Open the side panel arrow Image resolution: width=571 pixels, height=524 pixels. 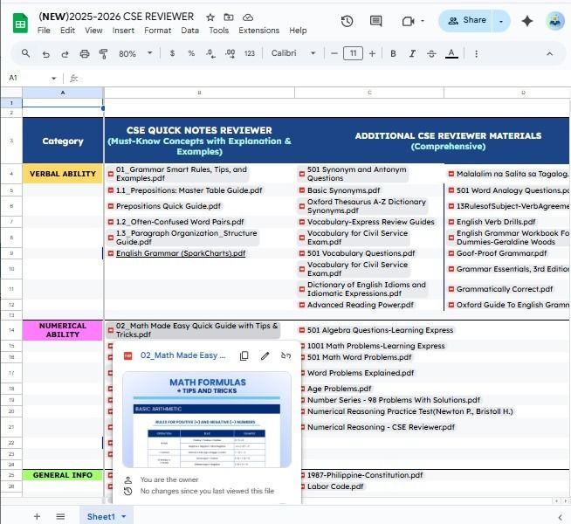[x=560, y=517]
